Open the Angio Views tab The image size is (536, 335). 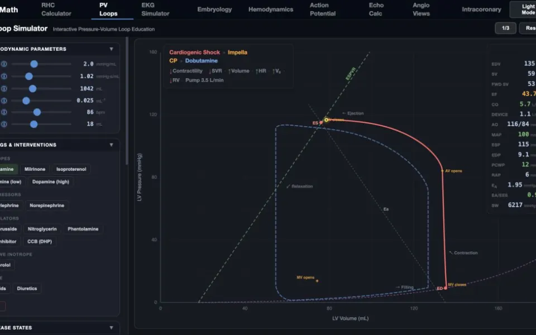click(x=421, y=9)
